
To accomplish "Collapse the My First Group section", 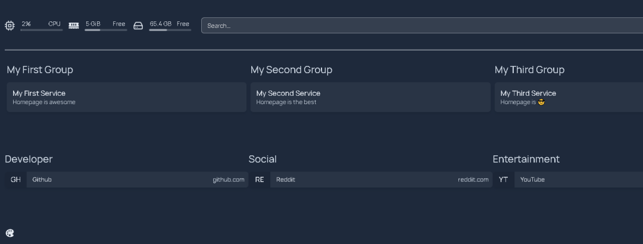I will (x=40, y=70).
